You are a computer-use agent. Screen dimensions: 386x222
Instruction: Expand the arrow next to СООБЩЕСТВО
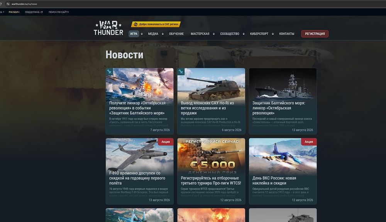[x=244, y=34]
